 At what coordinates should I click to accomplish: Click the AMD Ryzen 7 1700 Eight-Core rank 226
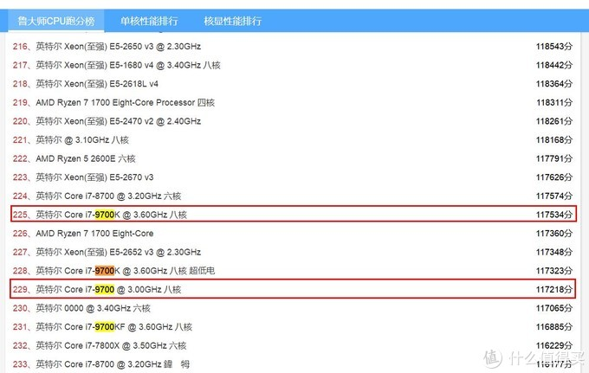(x=95, y=234)
